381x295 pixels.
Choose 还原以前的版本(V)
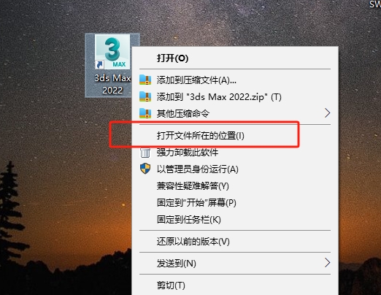point(193,242)
